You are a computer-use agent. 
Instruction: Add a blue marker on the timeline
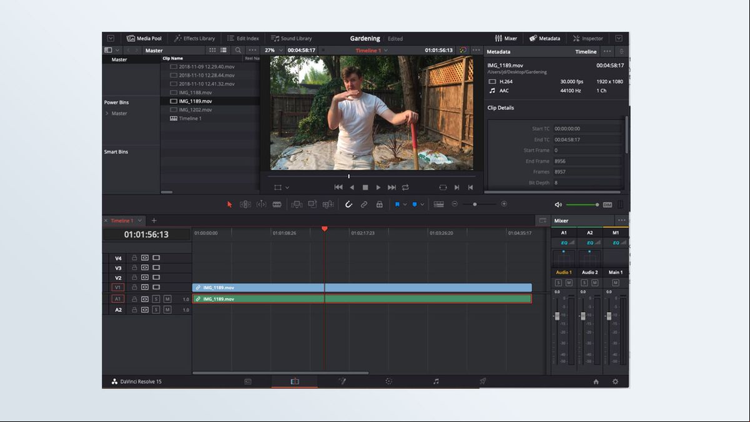413,204
